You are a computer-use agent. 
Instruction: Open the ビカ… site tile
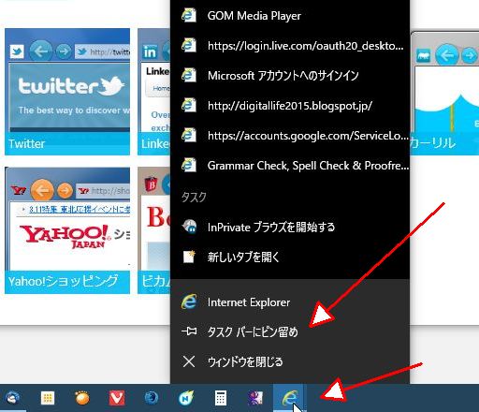coord(154,230)
